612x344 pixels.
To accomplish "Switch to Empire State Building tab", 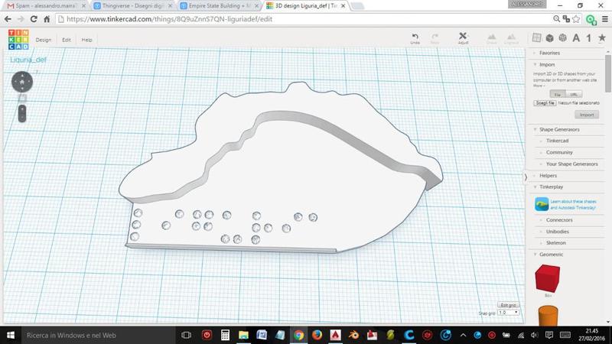I will click(220, 6).
